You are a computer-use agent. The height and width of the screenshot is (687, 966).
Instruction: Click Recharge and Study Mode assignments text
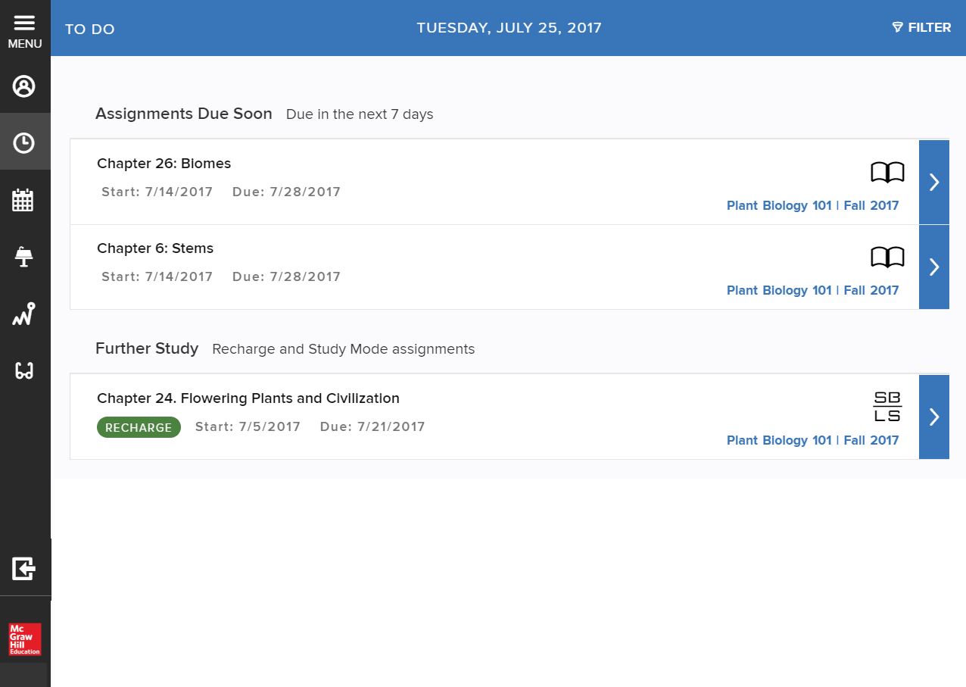click(344, 349)
